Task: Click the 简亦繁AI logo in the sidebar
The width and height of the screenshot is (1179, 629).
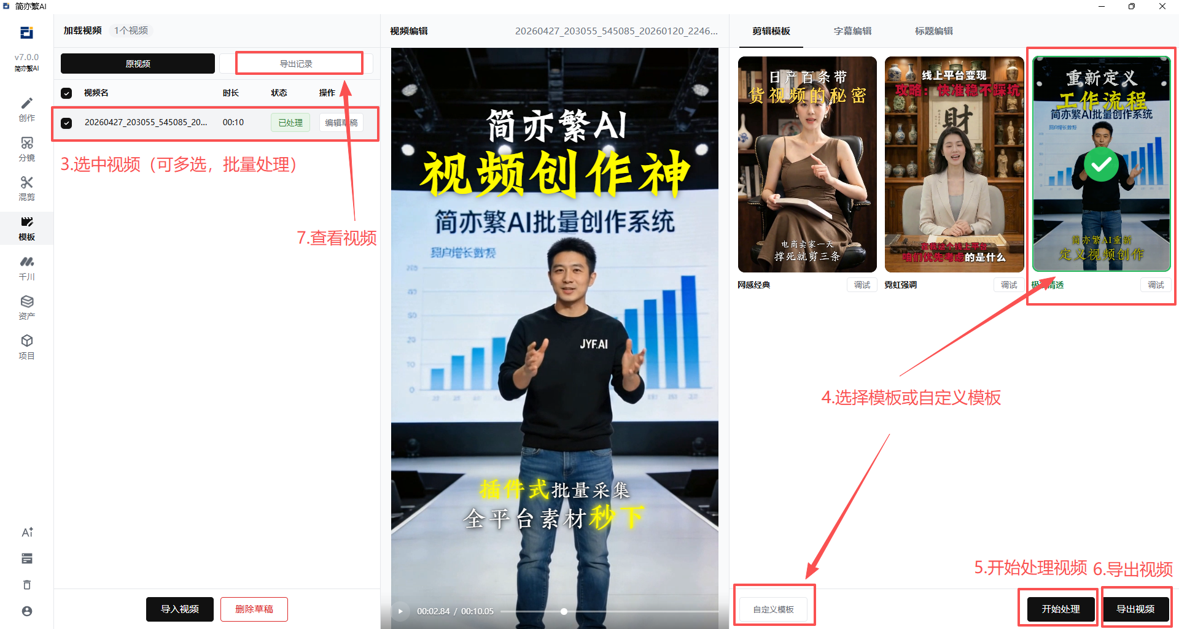Action: (26, 33)
